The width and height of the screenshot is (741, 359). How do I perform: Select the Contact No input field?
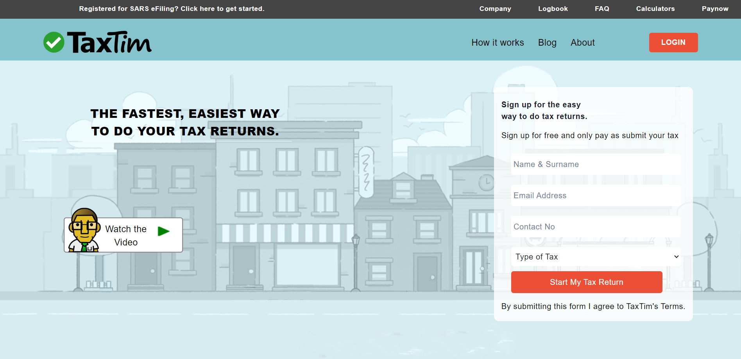pyautogui.click(x=596, y=227)
